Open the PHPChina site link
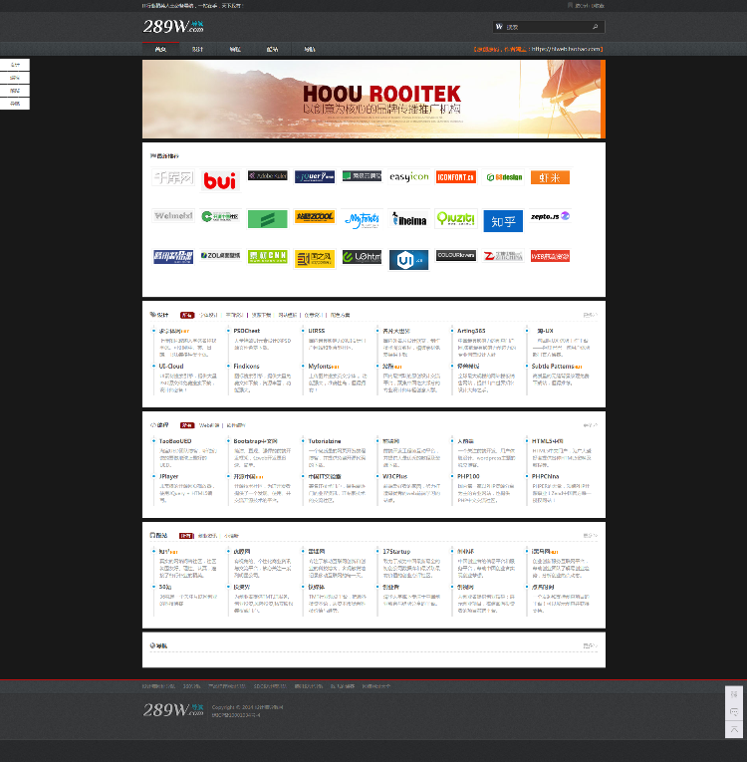This screenshot has height=762, width=747. pos(545,477)
